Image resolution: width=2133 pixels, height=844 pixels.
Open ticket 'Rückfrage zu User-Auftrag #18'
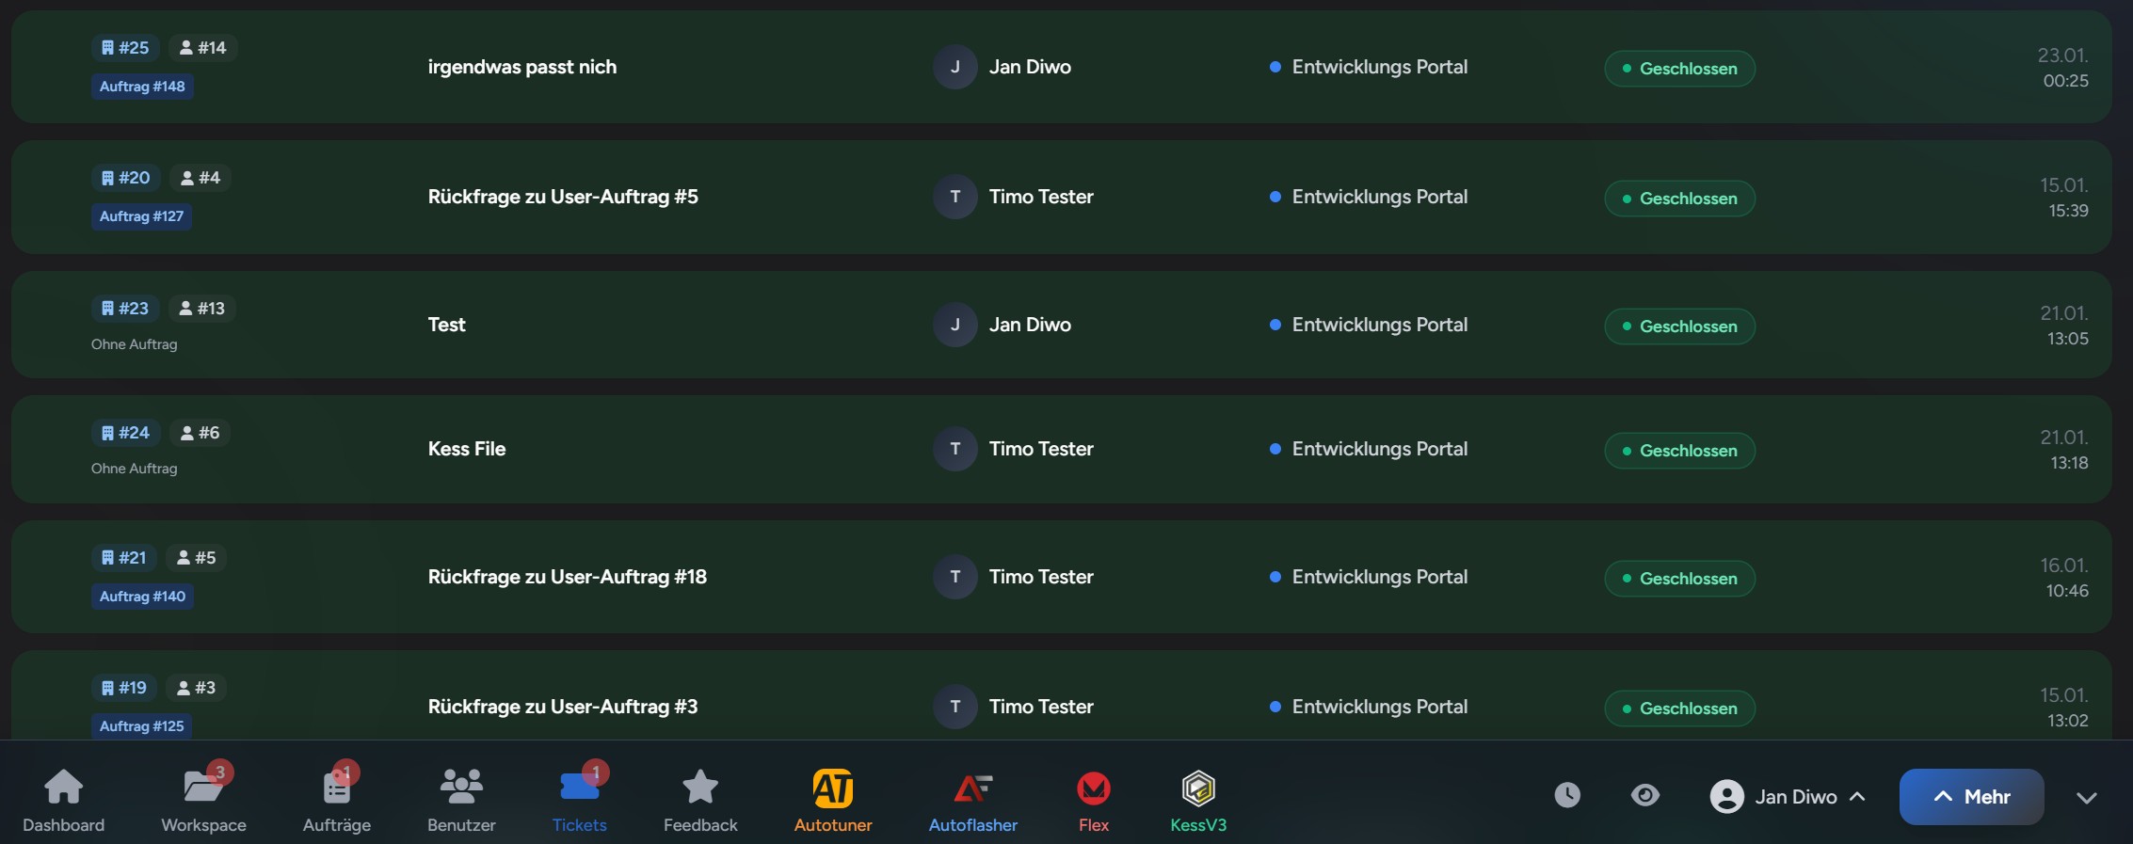567,577
